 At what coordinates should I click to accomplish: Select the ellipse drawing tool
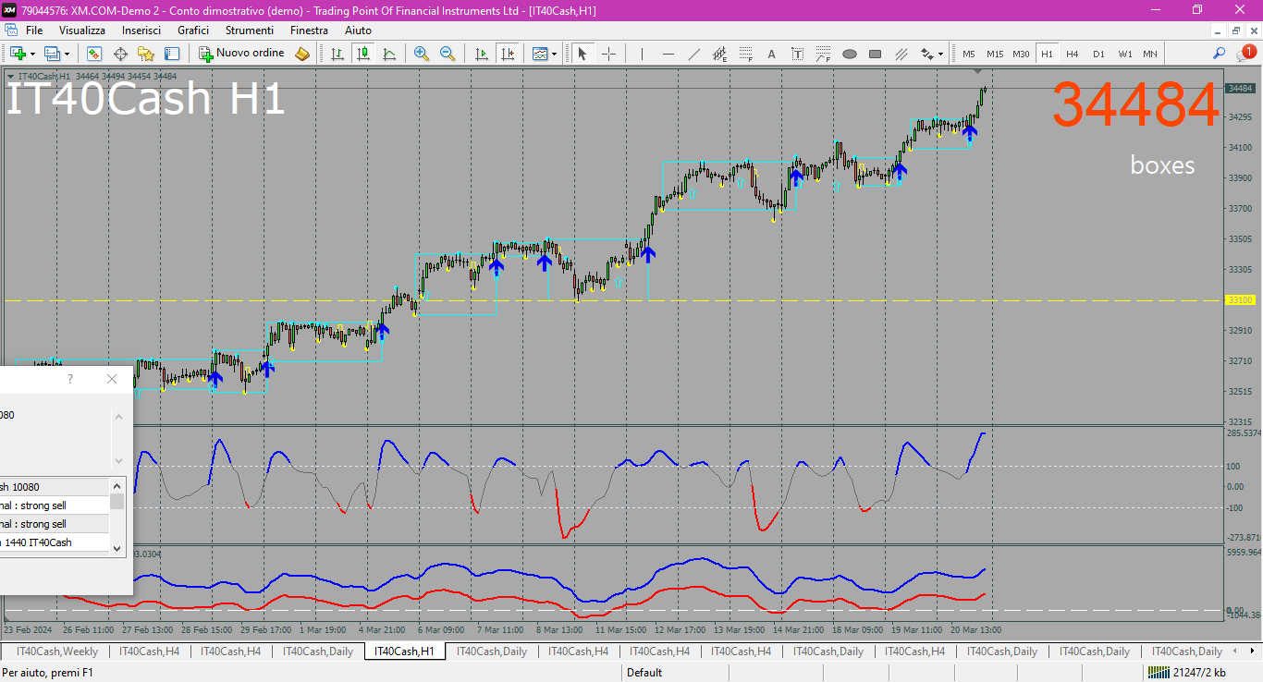pos(849,54)
